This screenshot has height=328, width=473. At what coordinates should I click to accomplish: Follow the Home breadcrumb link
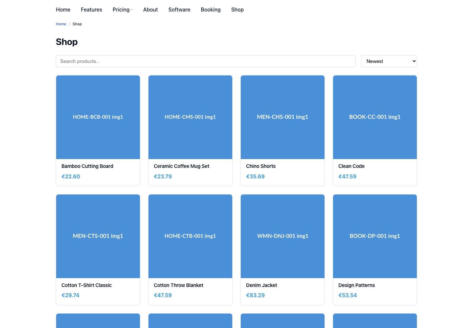[61, 24]
